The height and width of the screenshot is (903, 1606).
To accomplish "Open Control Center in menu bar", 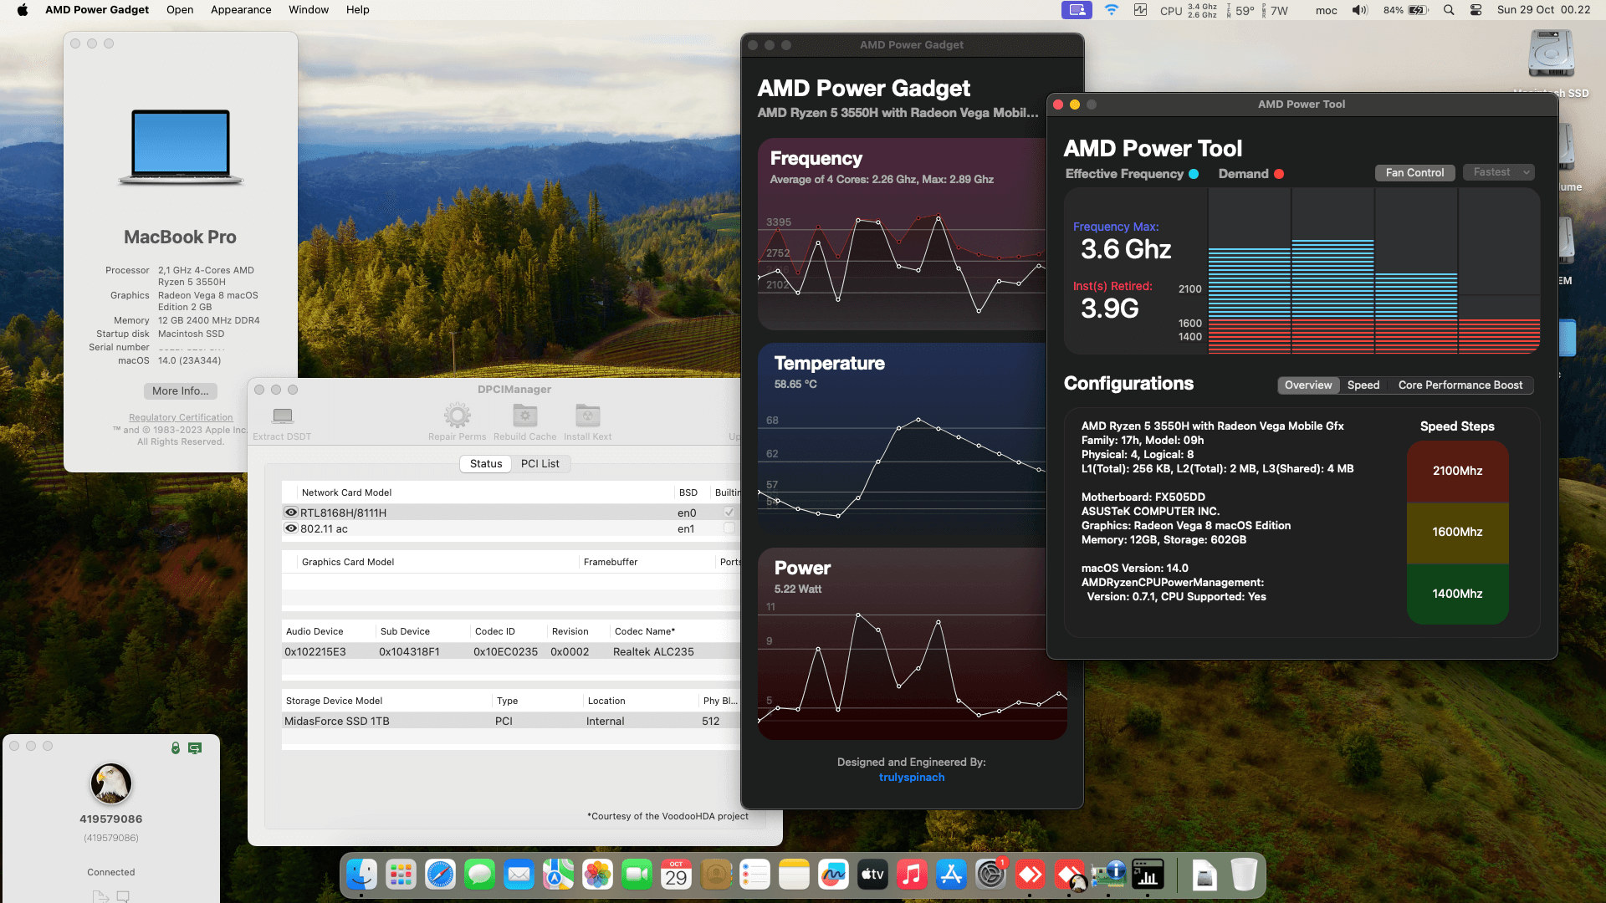I will coord(1476,10).
